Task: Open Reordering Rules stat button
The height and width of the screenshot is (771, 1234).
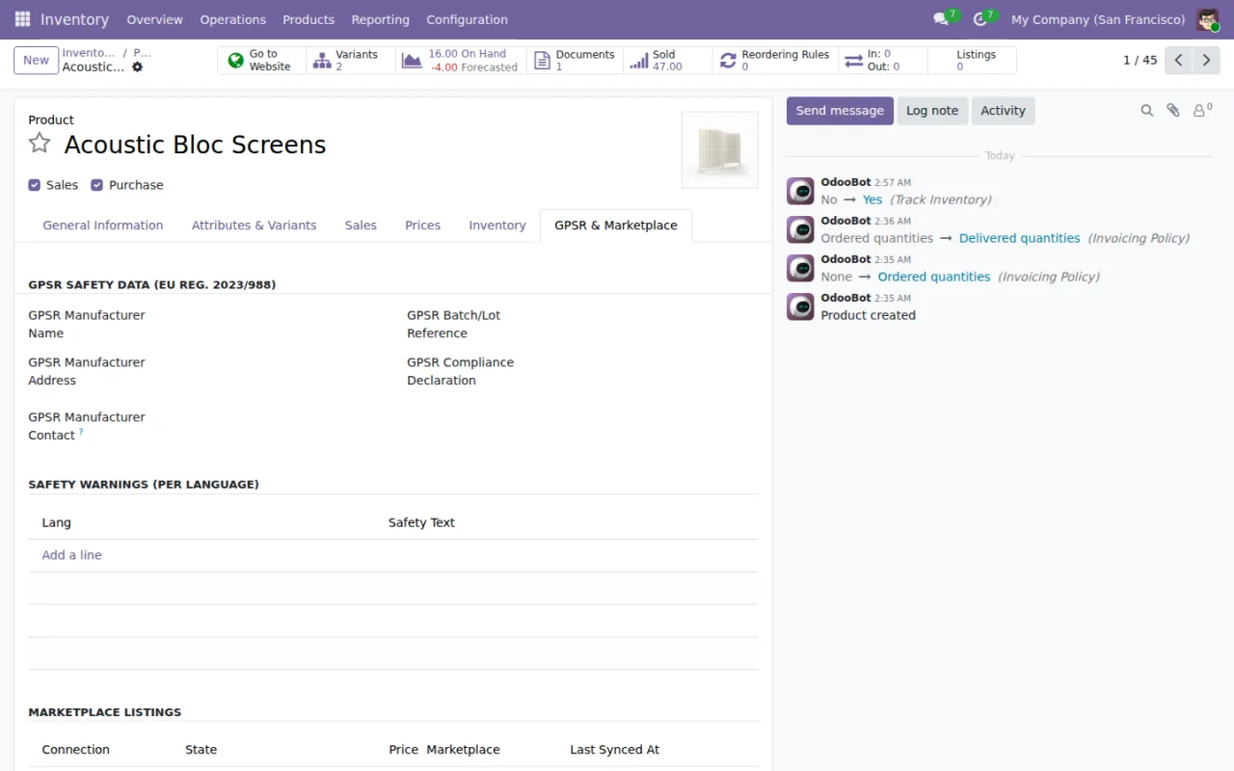Action: (775, 61)
